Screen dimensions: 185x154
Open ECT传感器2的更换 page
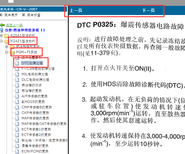36,135
